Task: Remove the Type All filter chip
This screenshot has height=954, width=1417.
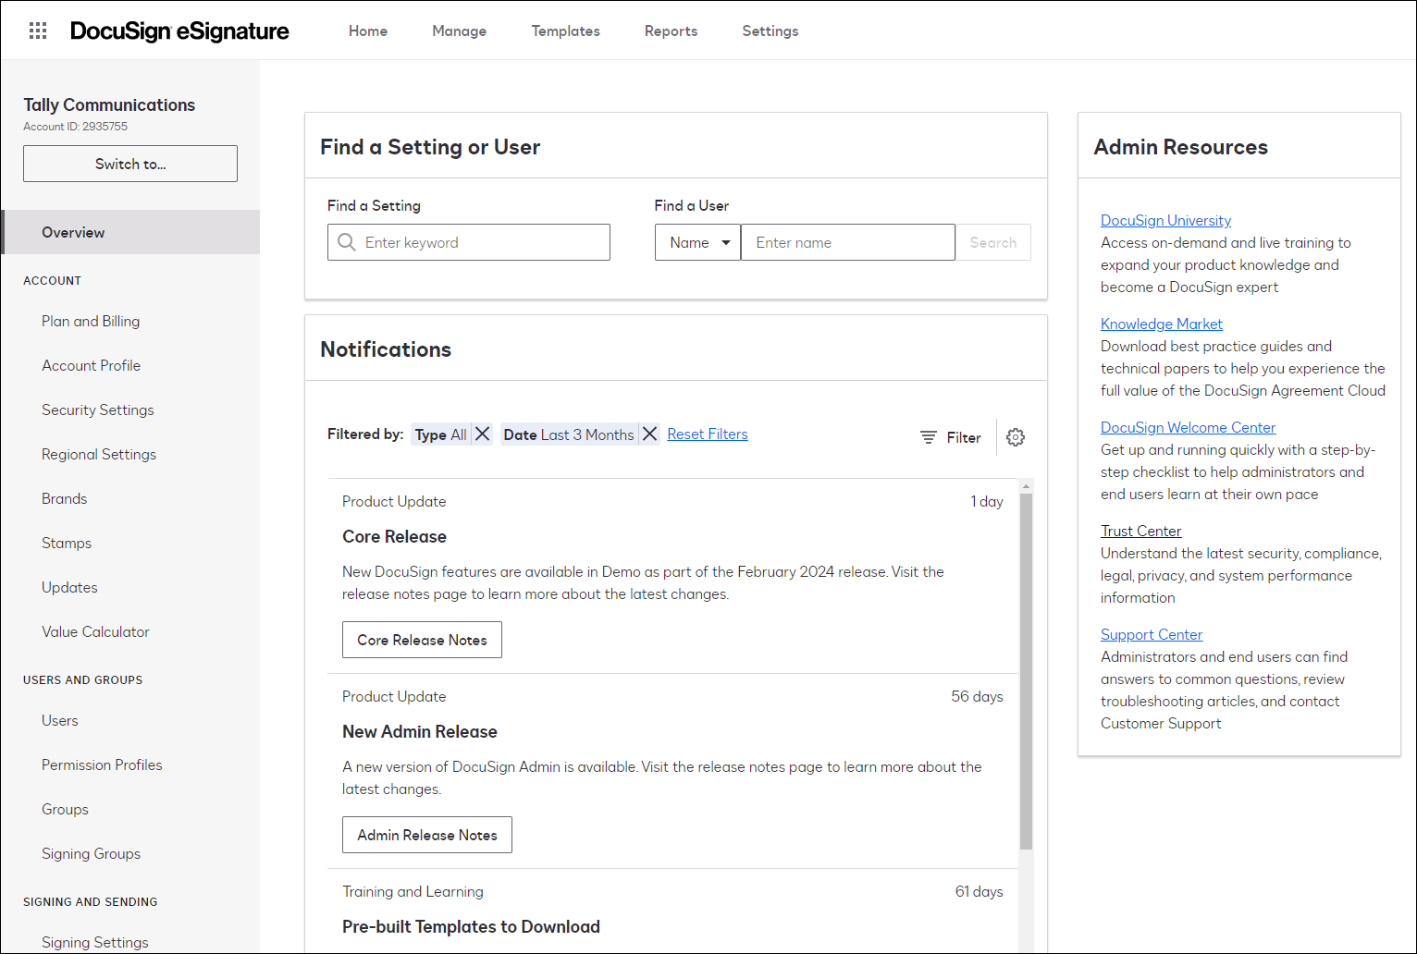Action: tap(483, 434)
